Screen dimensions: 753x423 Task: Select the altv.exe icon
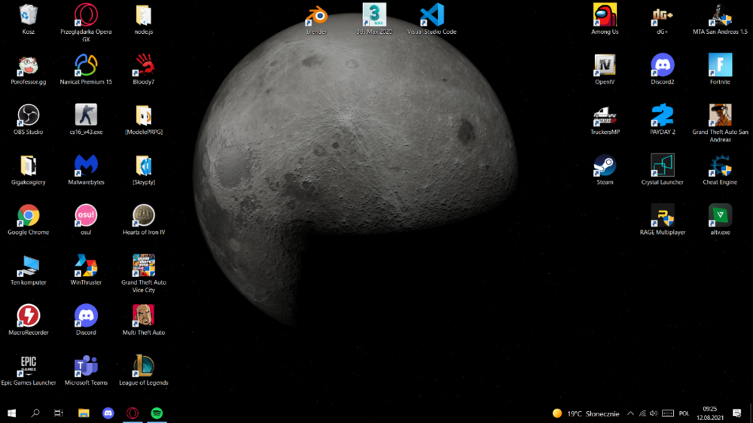(x=720, y=221)
